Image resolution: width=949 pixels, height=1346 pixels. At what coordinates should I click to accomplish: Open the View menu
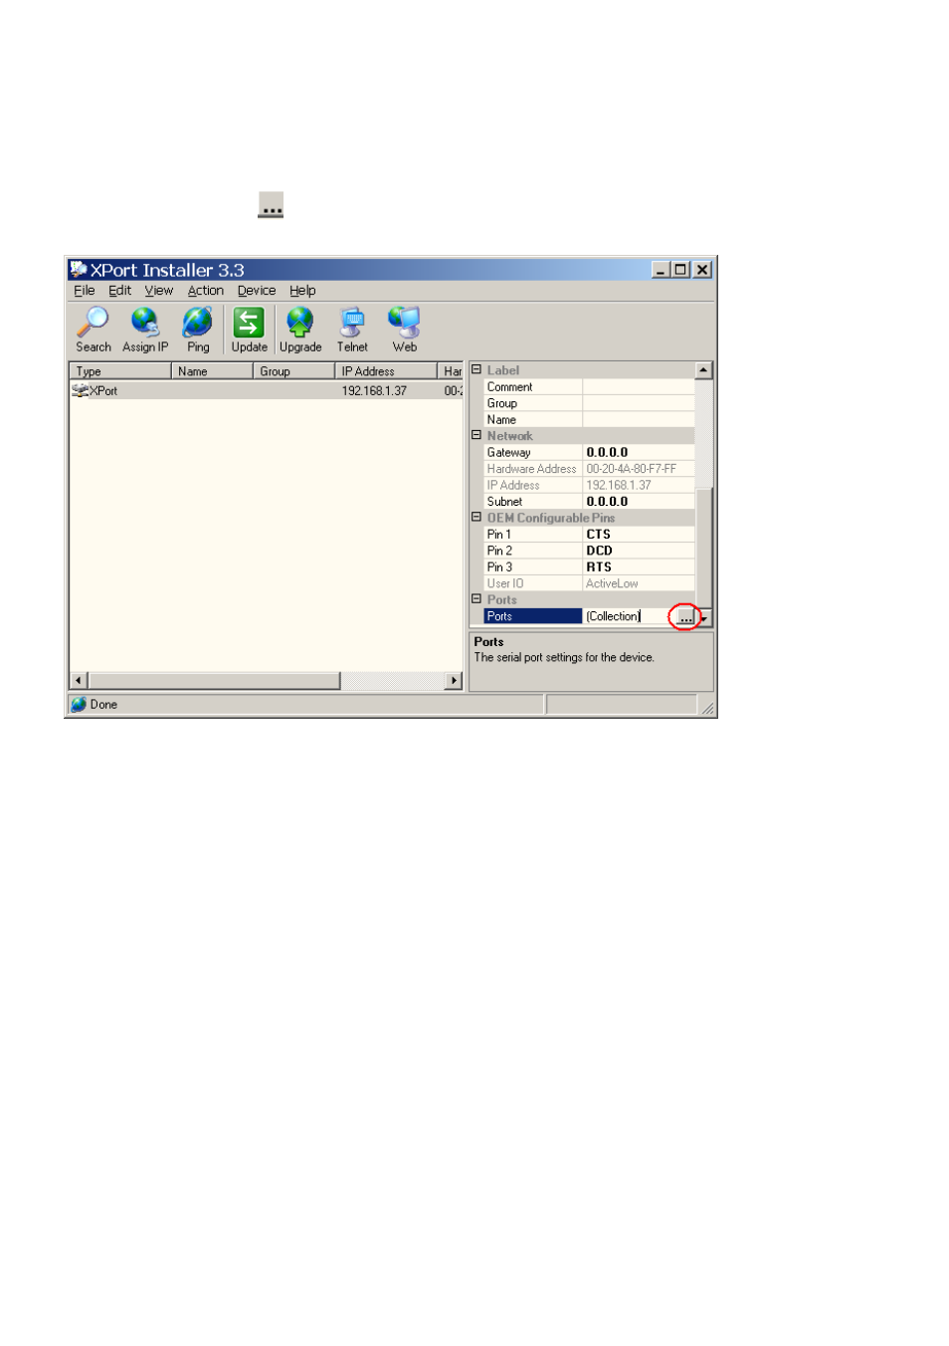[x=159, y=291]
